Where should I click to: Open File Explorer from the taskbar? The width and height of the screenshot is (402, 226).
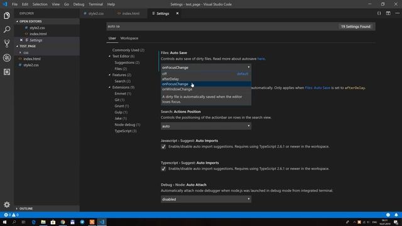[x=43, y=222]
